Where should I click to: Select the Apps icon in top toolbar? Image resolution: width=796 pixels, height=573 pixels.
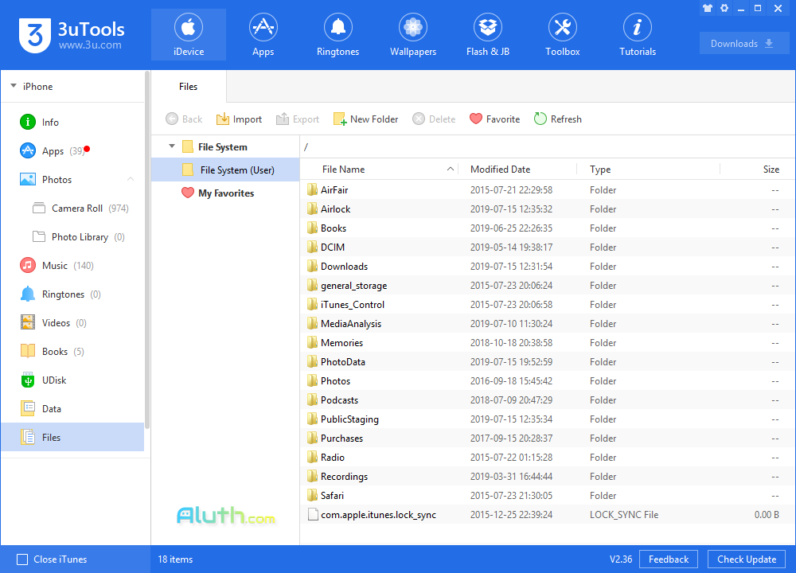(x=263, y=34)
